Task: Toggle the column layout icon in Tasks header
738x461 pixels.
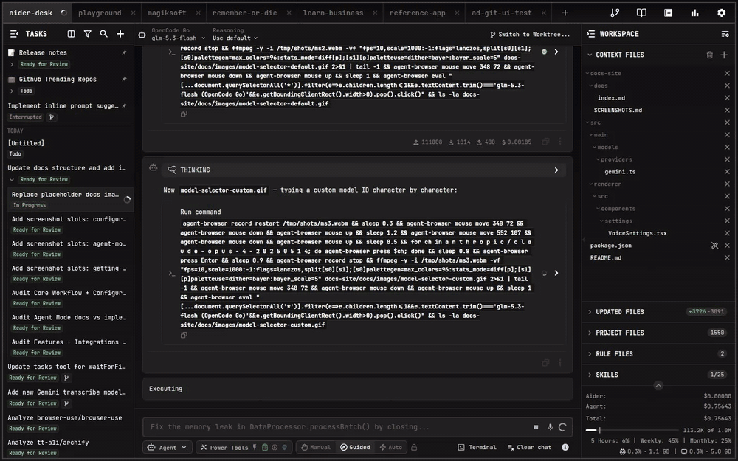Action: pos(71,34)
